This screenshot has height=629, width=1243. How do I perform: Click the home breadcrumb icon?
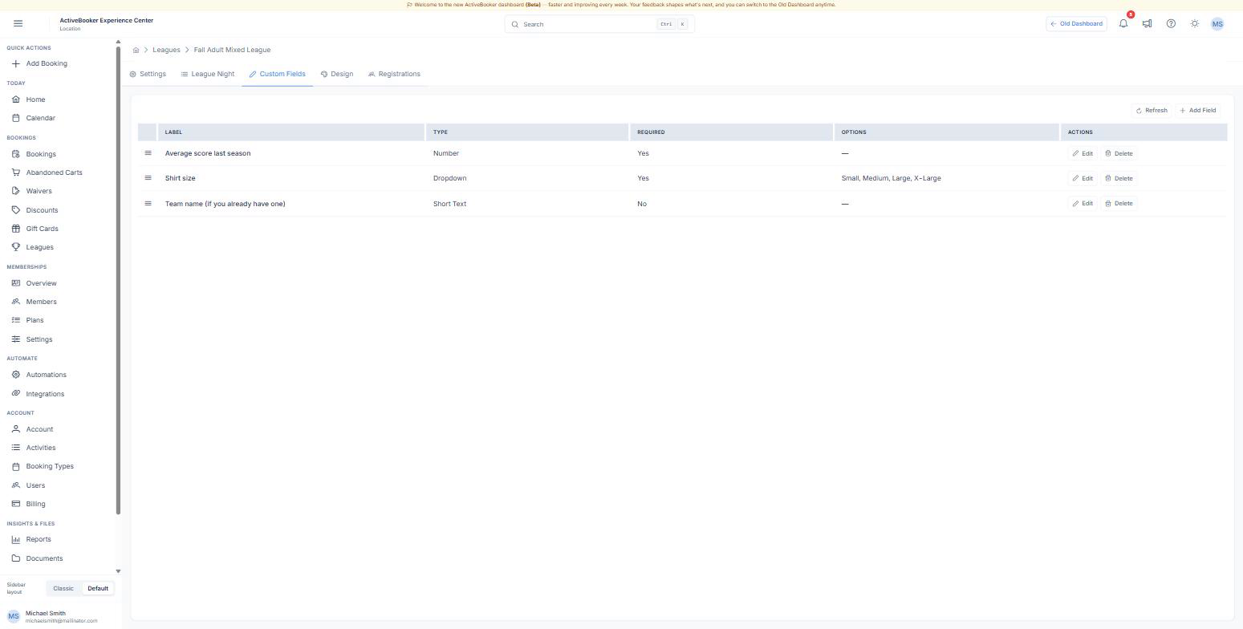pos(136,50)
